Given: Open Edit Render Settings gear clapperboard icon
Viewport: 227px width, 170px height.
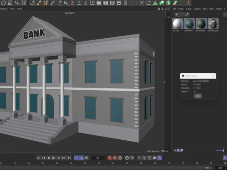Looking at the screenshot, I should [112, 3].
